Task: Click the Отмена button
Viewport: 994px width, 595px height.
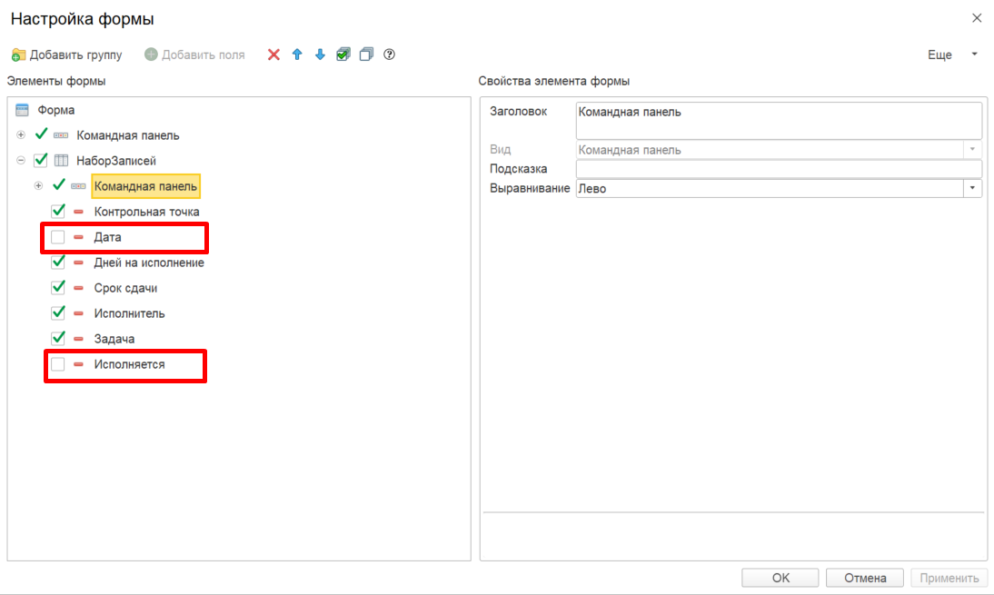Action: coord(865,578)
